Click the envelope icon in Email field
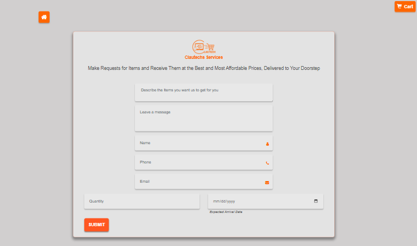 pyautogui.click(x=267, y=182)
